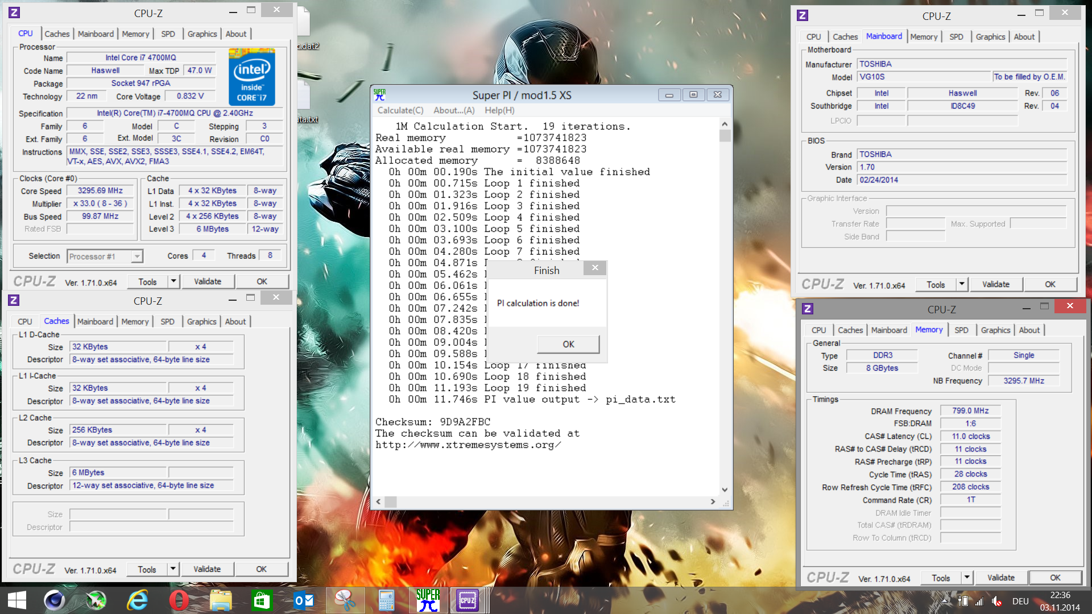Viewport: 1092px width, 614px height.
Task: Open File Explorer from the taskbar
Action: pos(220,600)
